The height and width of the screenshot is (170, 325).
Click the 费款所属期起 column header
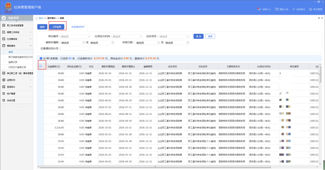click(108, 66)
